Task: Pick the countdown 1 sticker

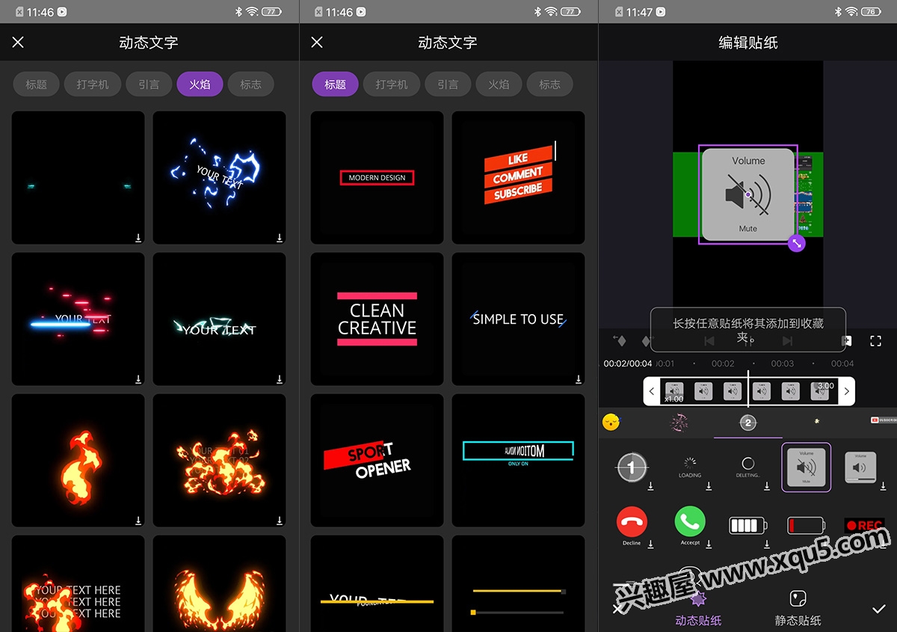Action: [x=632, y=467]
